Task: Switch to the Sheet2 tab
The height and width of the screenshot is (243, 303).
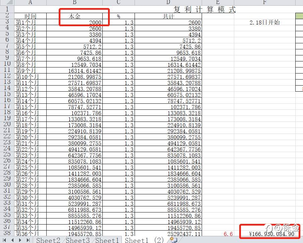Action: (x=48, y=240)
